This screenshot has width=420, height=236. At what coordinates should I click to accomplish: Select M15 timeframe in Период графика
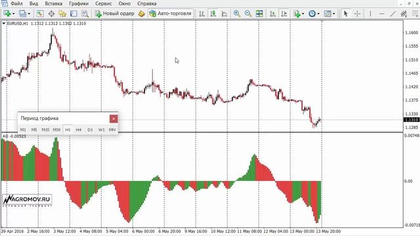[x=45, y=130]
